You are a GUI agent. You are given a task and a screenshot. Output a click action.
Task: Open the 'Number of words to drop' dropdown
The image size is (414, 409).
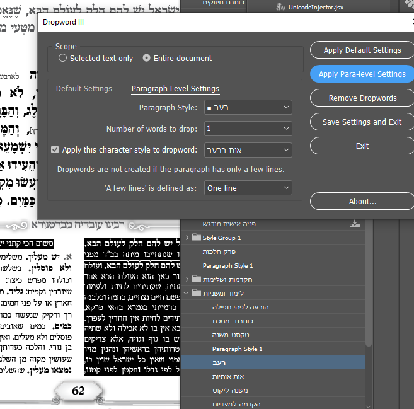tap(248, 129)
